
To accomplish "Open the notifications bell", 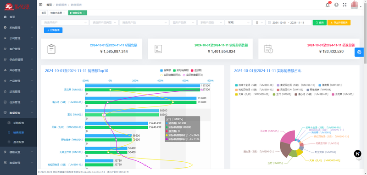I will point(328,5).
